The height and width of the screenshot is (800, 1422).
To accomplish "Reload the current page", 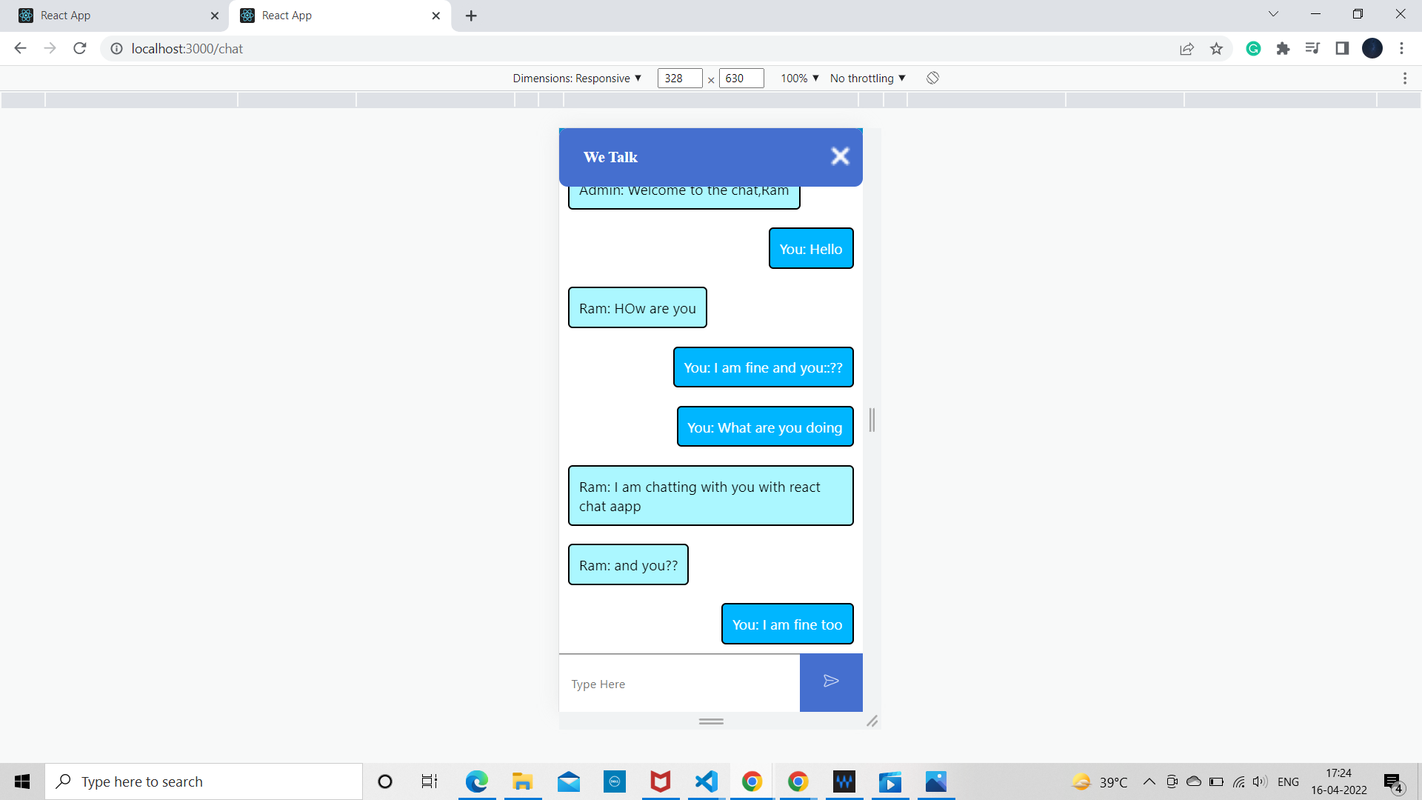I will (79, 48).
